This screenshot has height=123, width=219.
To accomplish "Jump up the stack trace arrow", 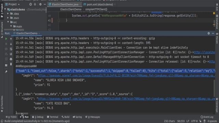I will pyautogui.click(x=11, y=39).
